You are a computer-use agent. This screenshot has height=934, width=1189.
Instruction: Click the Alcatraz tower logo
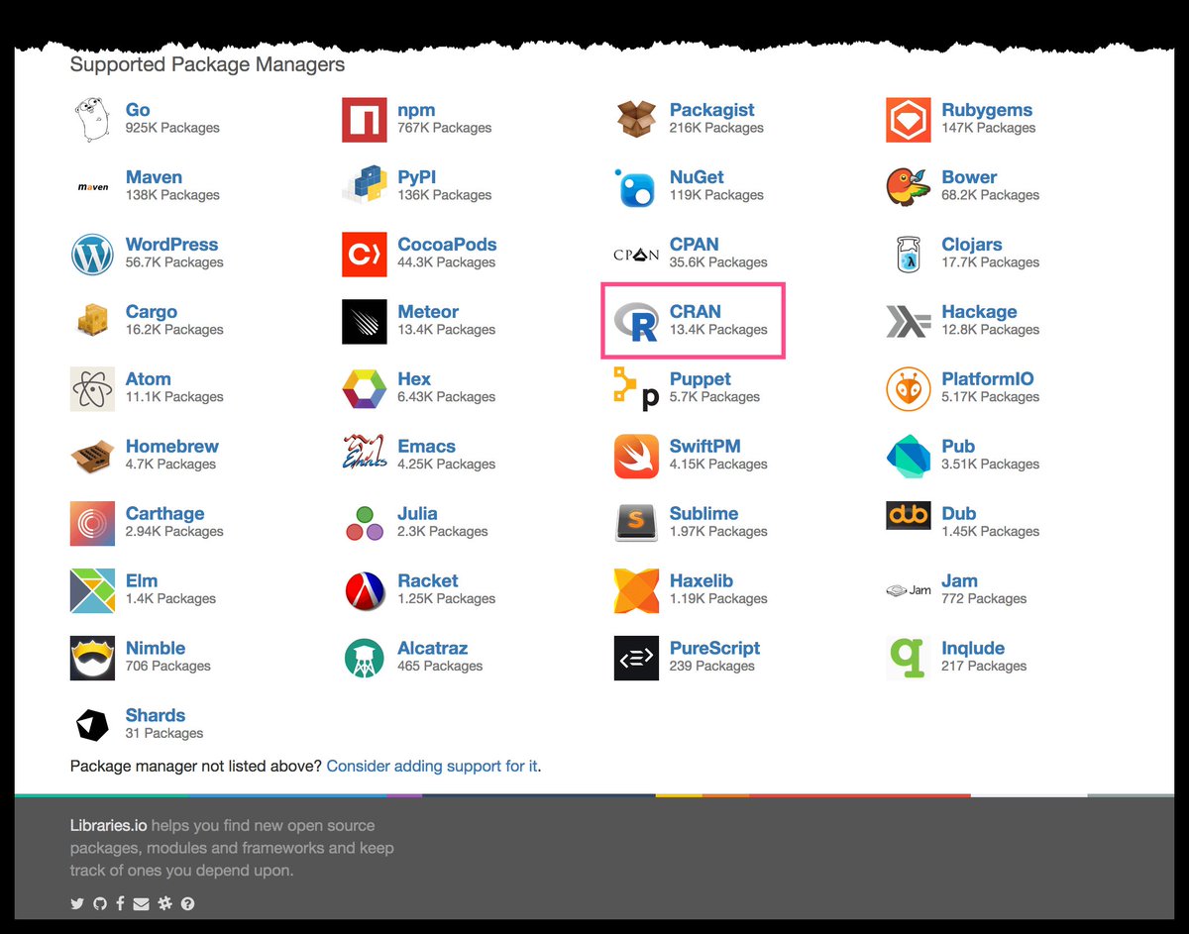click(x=364, y=659)
